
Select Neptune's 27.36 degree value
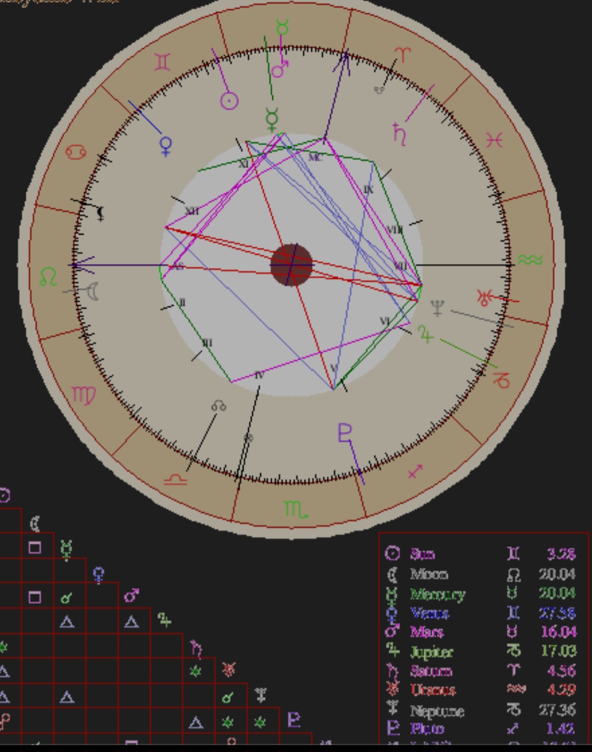(x=557, y=710)
